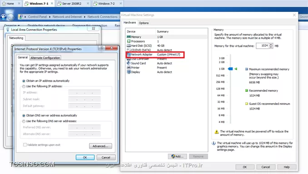
Task: Click the blue memory slider handle
Action: (x=230, y=69)
